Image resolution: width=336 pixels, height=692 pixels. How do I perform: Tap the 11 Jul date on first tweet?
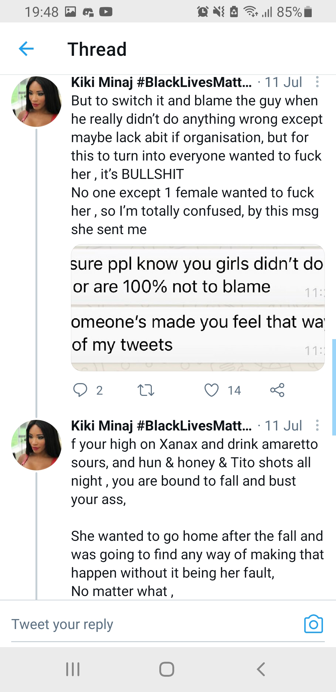pyautogui.click(x=283, y=82)
